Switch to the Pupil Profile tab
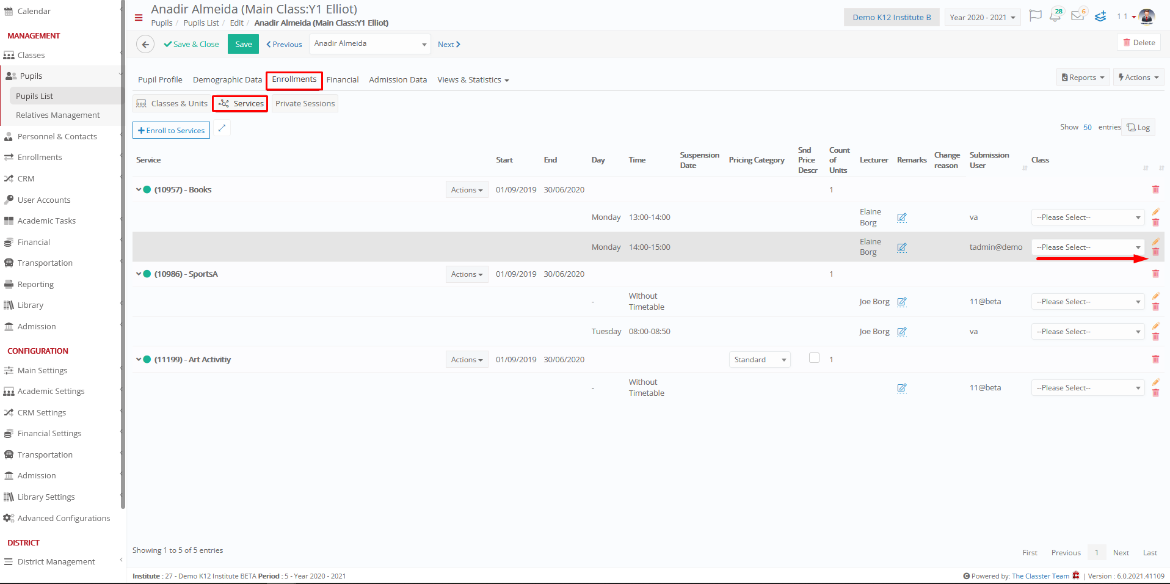The image size is (1170, 584). (x=160, y=80)
